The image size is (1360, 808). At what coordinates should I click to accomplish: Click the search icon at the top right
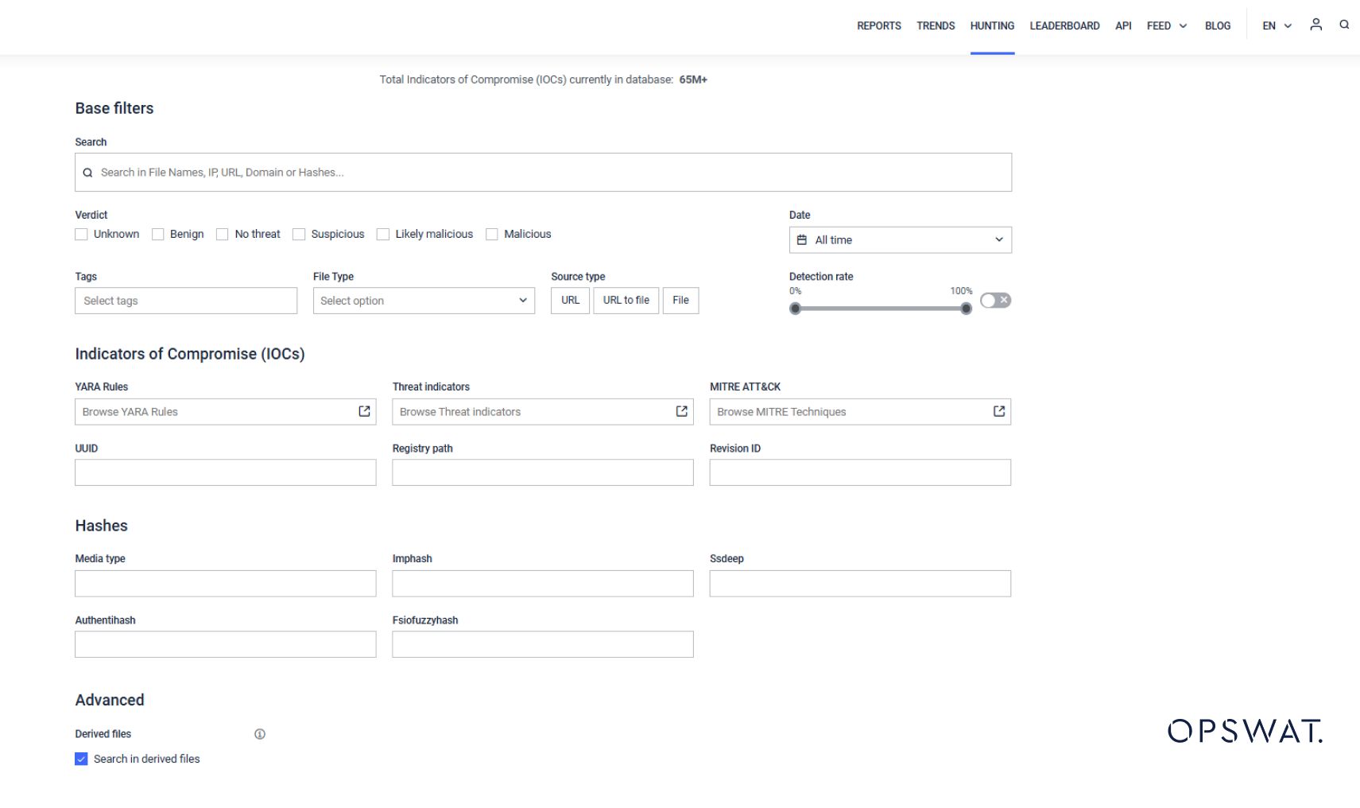tap(1344, 25)
